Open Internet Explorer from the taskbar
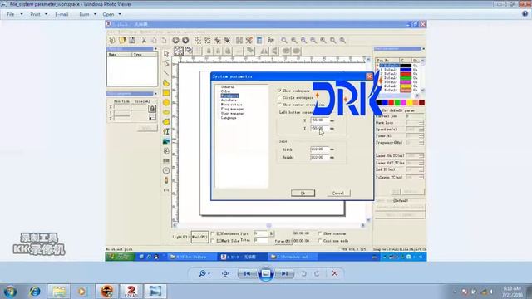This screenshot has width=532, height=299. click(35, 292)
